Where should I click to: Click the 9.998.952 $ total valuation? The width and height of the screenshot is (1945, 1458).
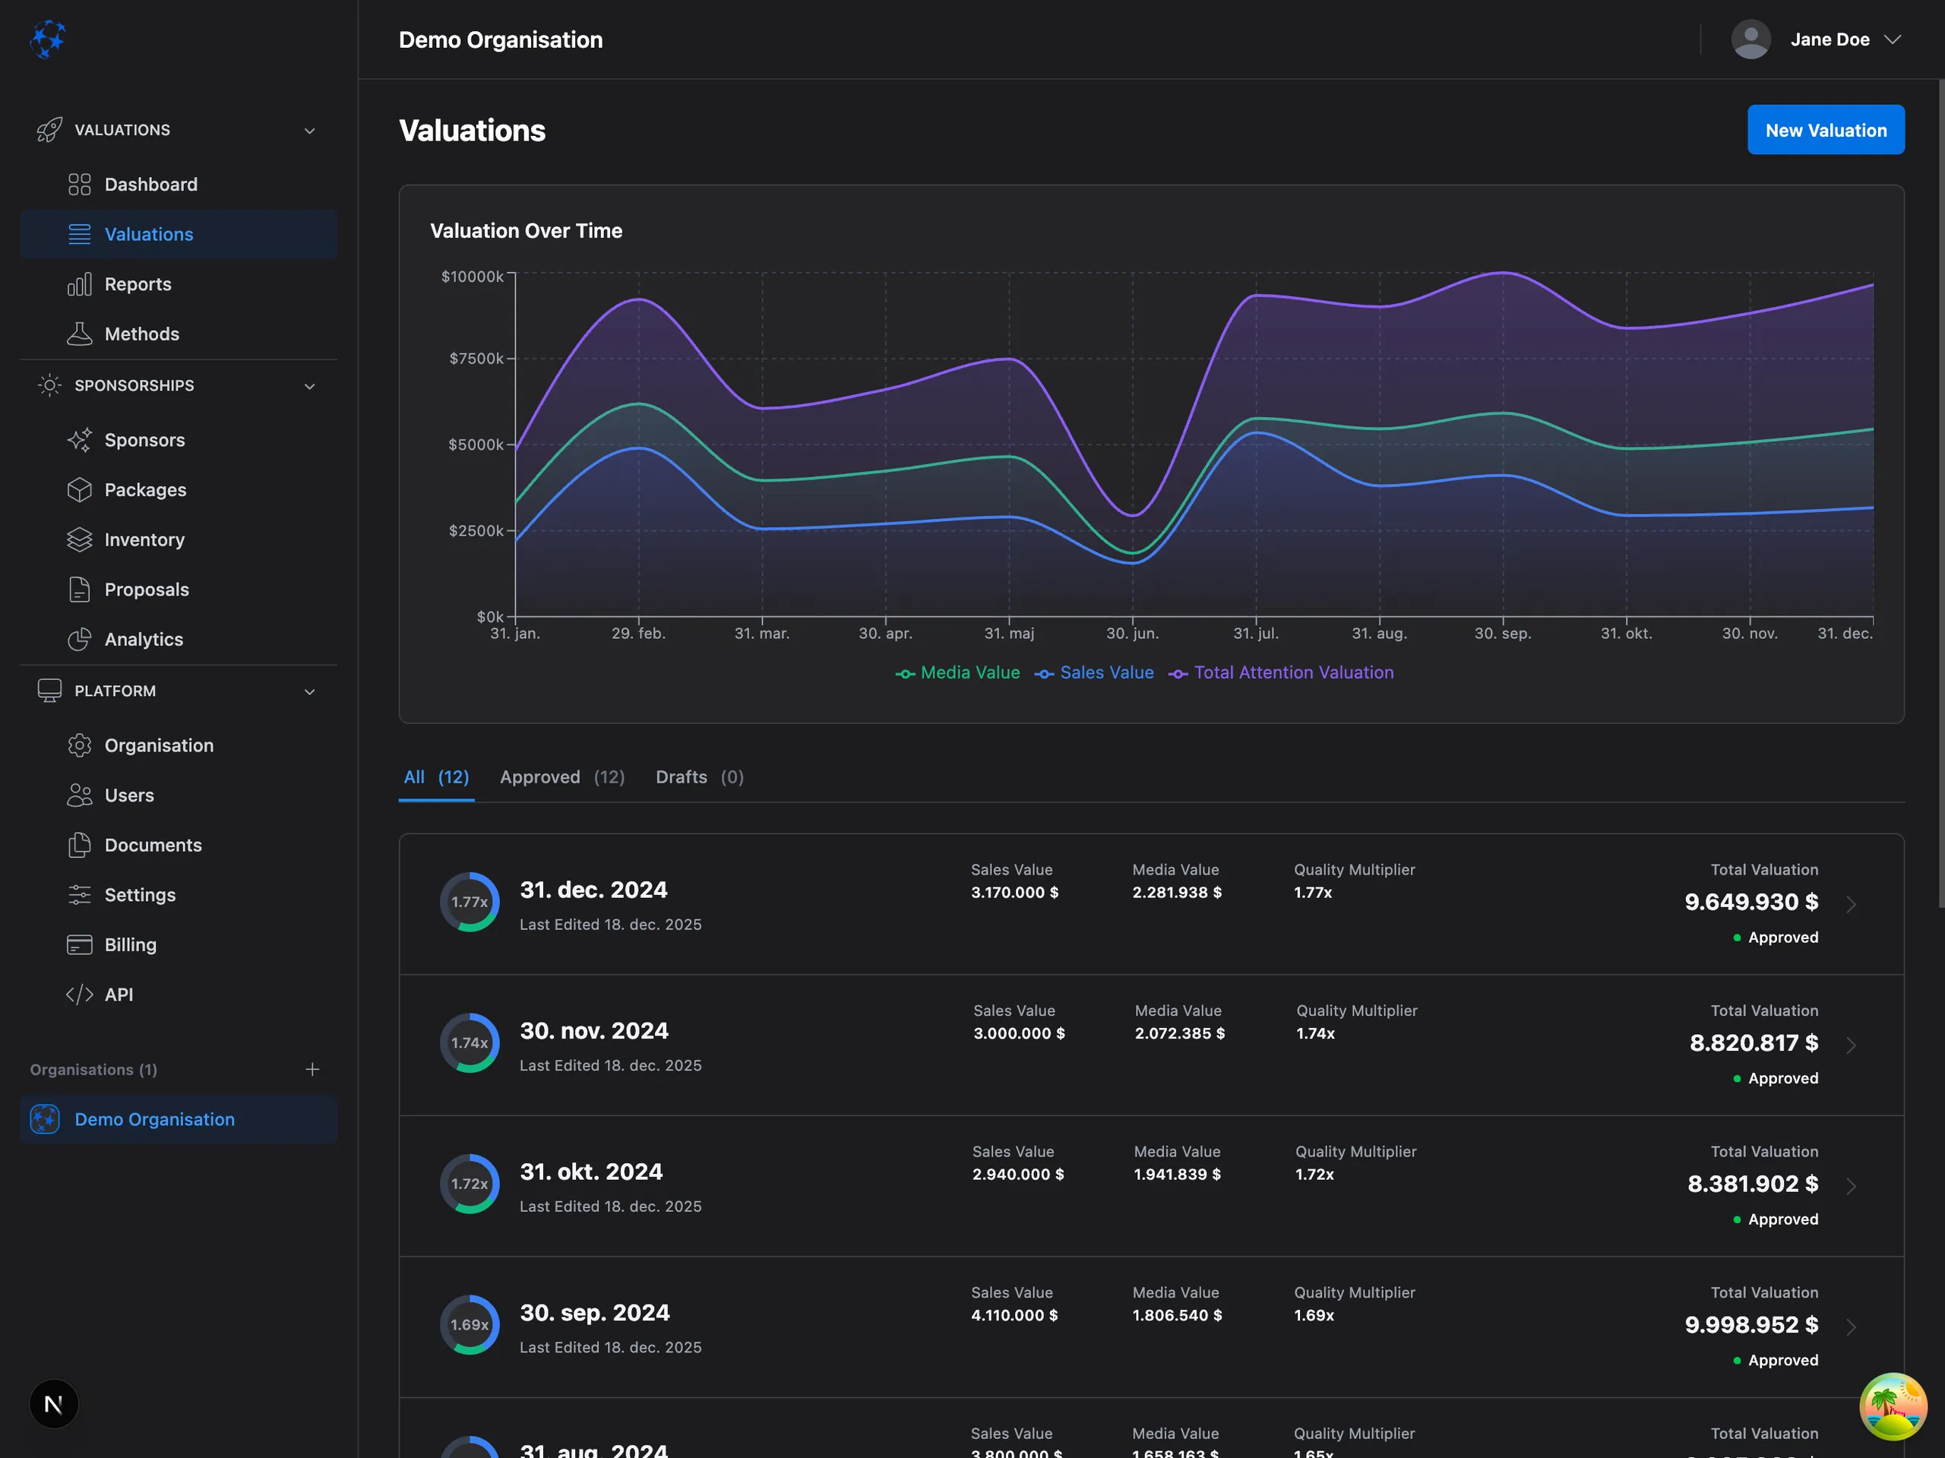point(1750,1324)
